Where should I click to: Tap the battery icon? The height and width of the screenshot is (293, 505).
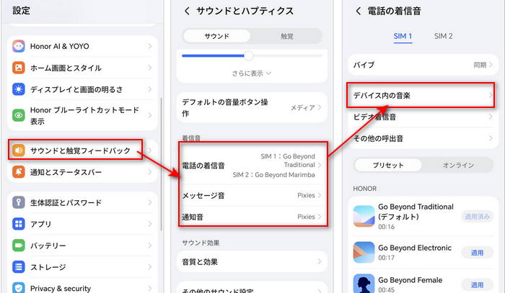click(19, 245)
